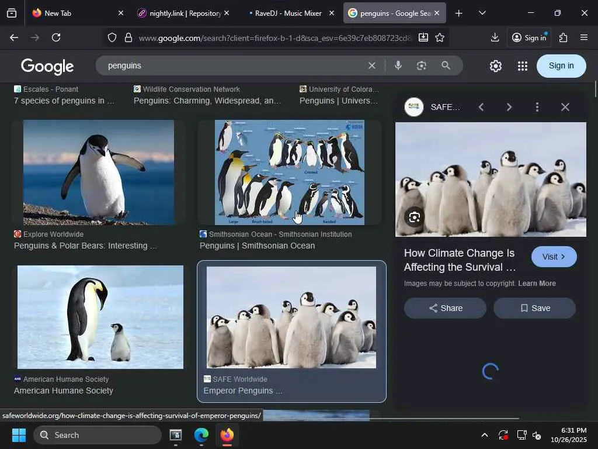
Task: Show hidden system tray icons
Action: pos(484,435)
